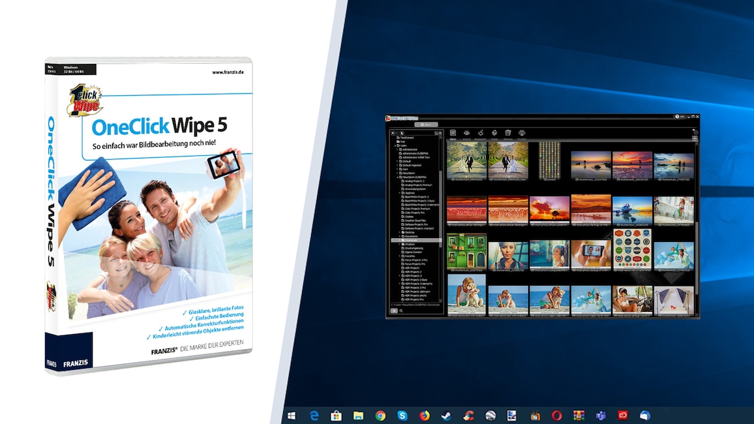Open the hand holding smartphone thumbnail

point(591,254)
